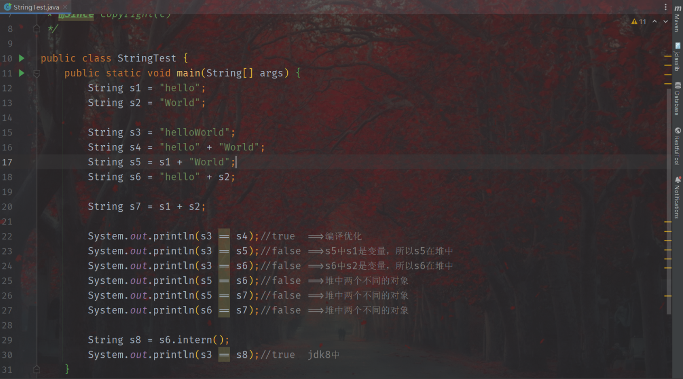Click the == operator on line 25
The height and width of the screenshot is (379, 683).
click(x=224, y=281)
